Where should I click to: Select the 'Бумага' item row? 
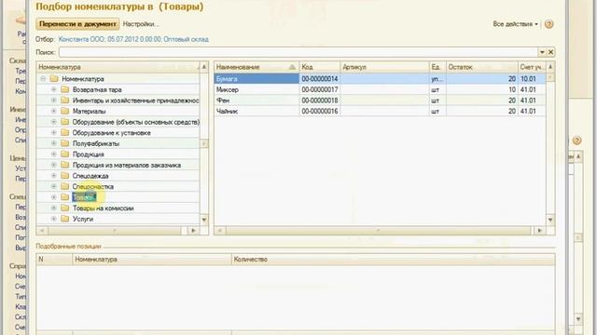(380, 78)
